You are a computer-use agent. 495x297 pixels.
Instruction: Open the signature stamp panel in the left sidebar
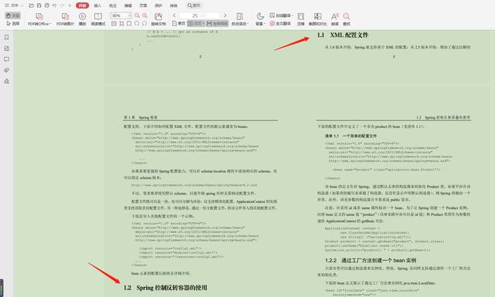point(7,81)
